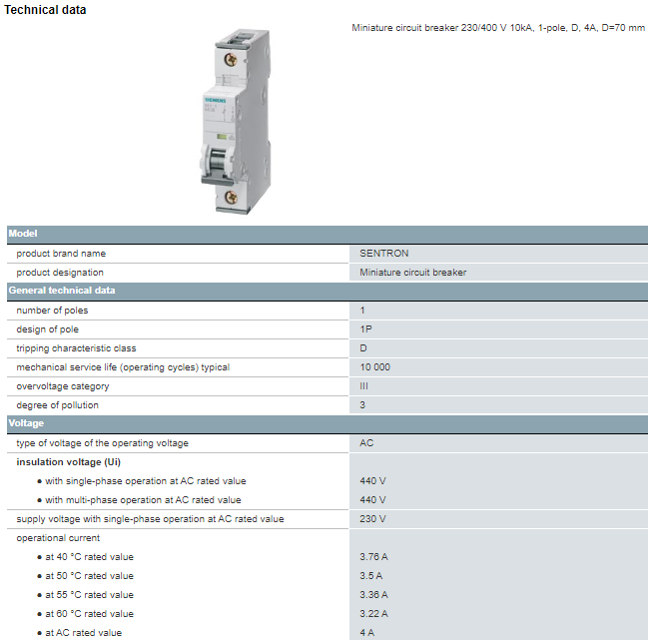Screen dimensions: 648x640
Task: Click the 'number of poles' label
Action: point(52,311)
